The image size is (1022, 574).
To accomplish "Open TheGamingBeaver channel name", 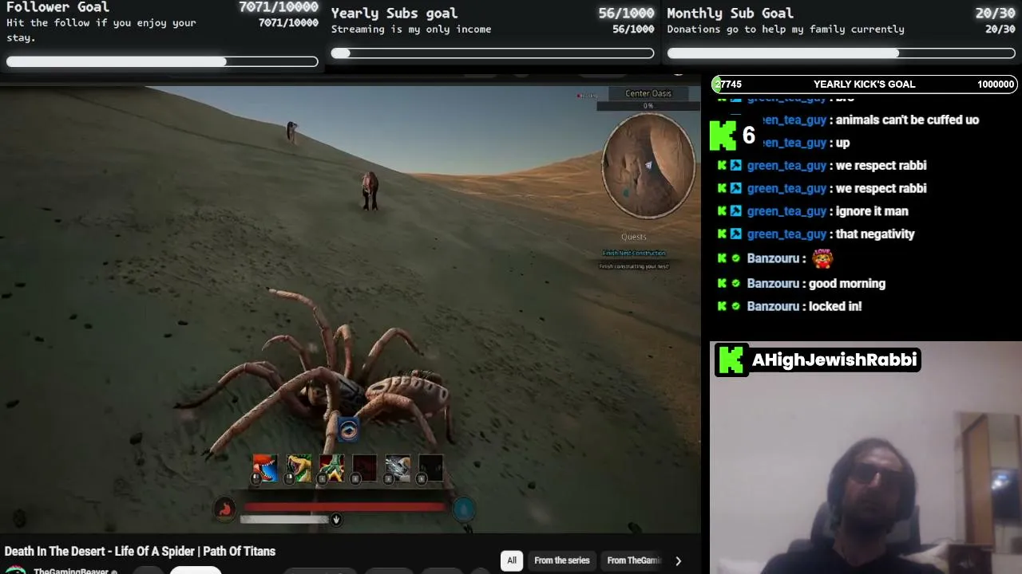I will click(71, 572).
